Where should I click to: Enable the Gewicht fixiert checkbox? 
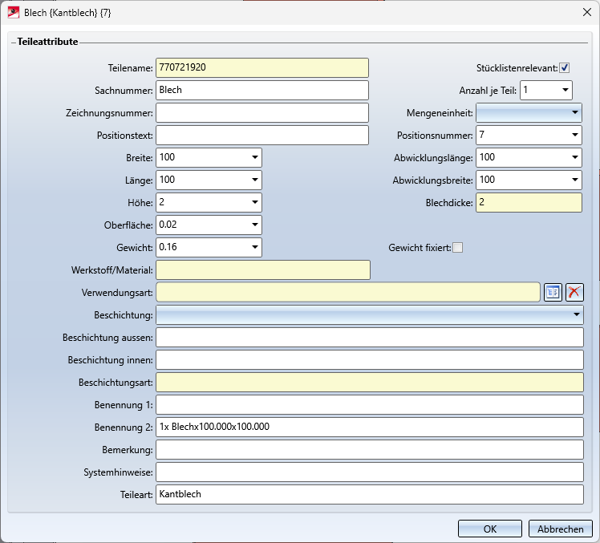(x=458, y=248)
